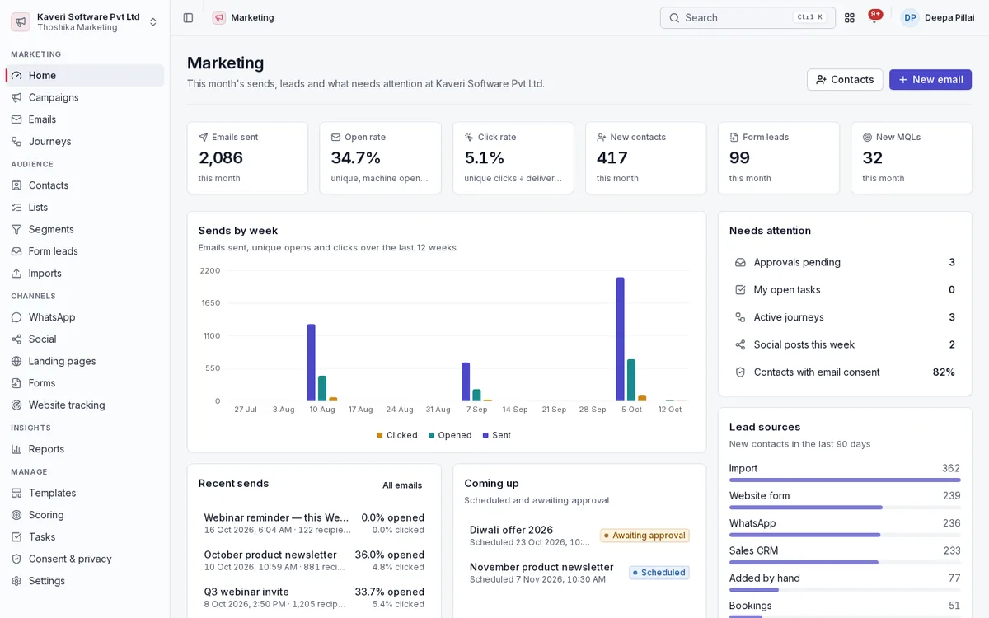Open the workspace switcher chevrons
The image size is (989, 618).
coord(152,21)
